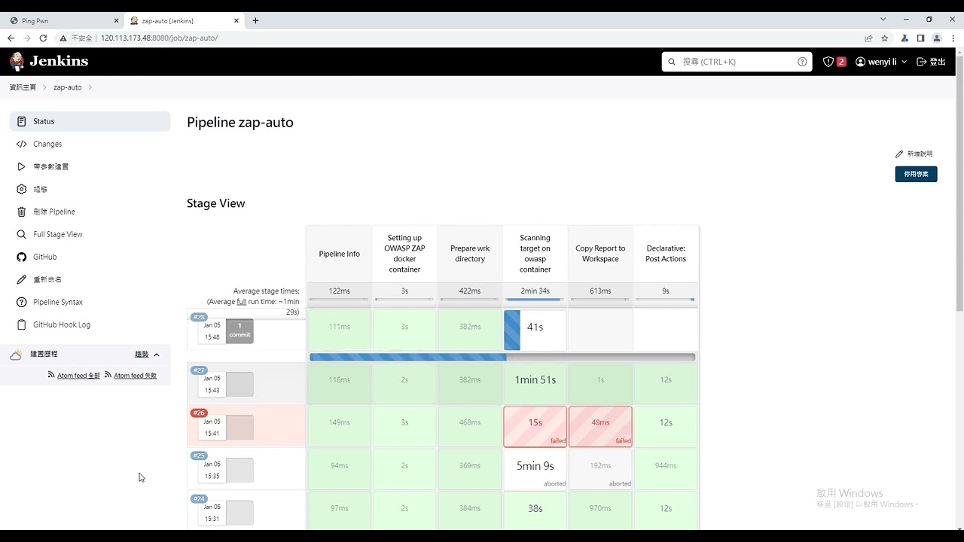Click the flask extension icon in Chrome
Image resolution: width=964 pixels, height=542 pixels.
point(905,38)
